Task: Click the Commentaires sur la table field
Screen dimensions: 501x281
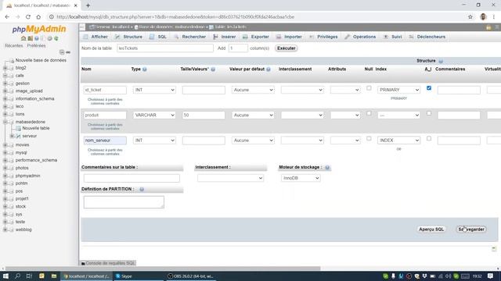Action: coord(132,178)
